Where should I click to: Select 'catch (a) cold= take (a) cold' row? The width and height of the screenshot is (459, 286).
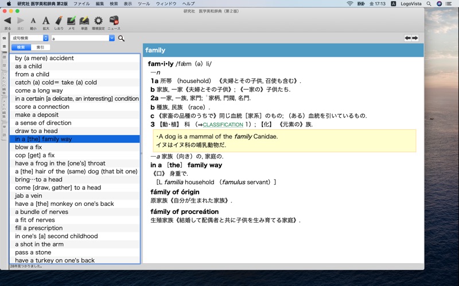[75, 82]
